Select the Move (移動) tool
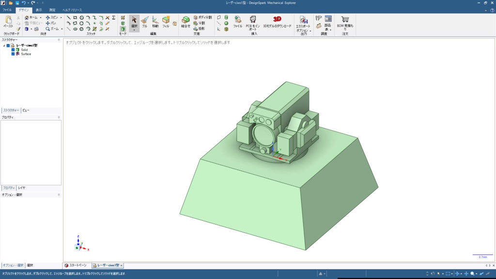The image size is (496, 279). [155, 21]
